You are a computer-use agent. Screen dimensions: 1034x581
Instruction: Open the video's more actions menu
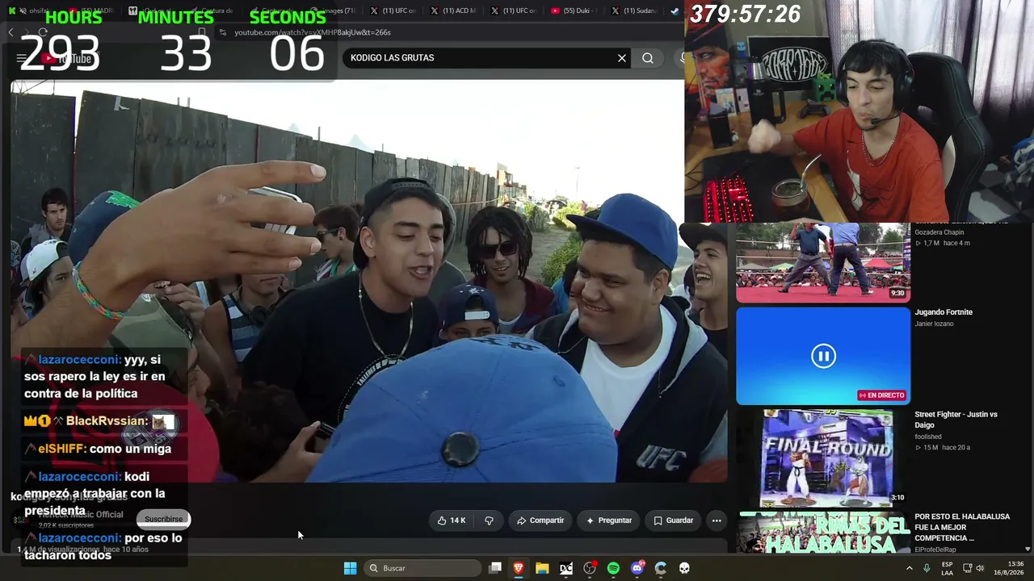click(x=716, y=520)
